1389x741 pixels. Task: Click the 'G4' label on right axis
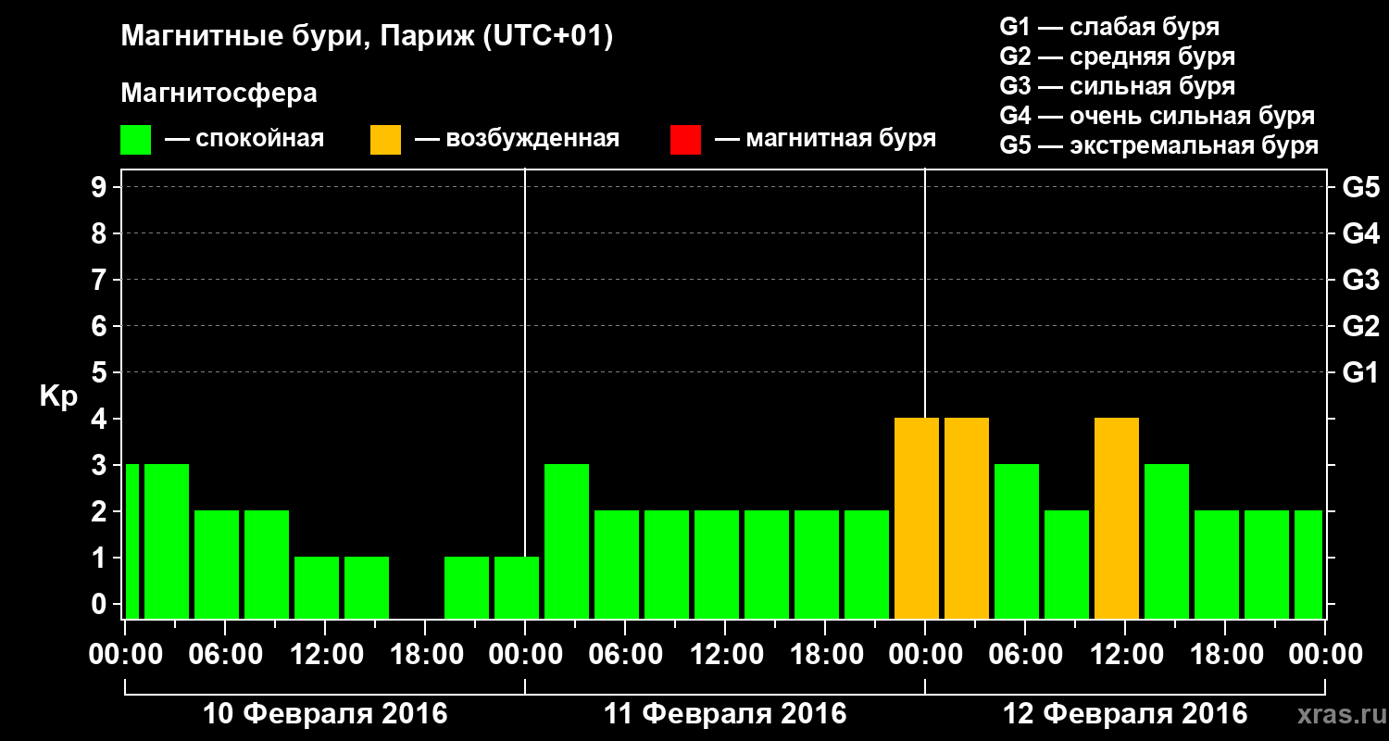coord(1360,233)
